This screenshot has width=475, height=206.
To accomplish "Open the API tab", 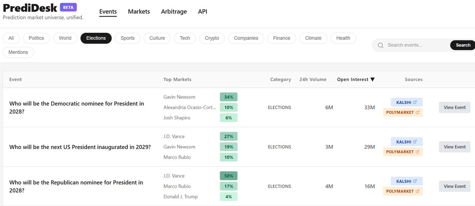I will [203, 11].
